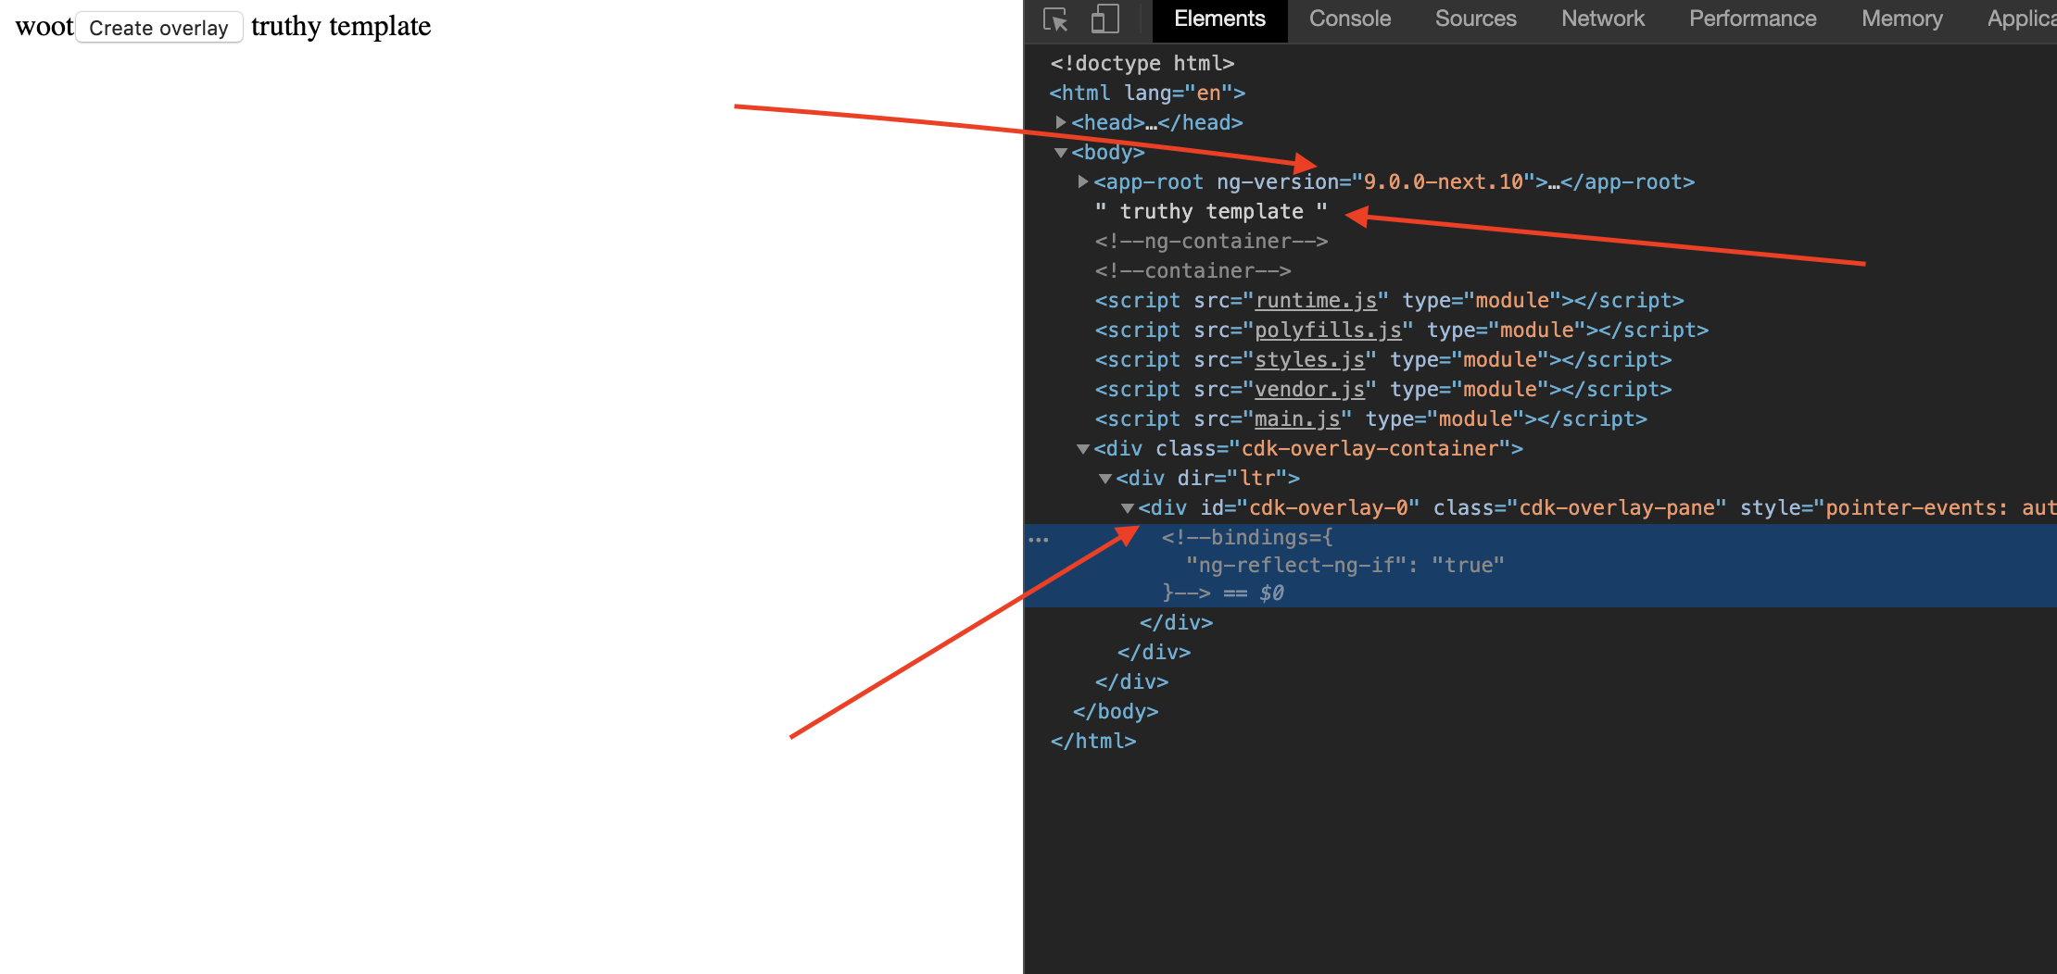The width and height of the screenshot is (2057, 974).
Task: Open the main.js script link
Action: click(x=1297, y=419)
